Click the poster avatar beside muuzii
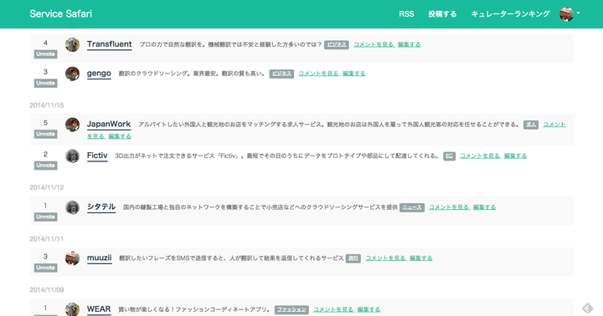This screenshot has height=316, width=603. coord(72,258)
